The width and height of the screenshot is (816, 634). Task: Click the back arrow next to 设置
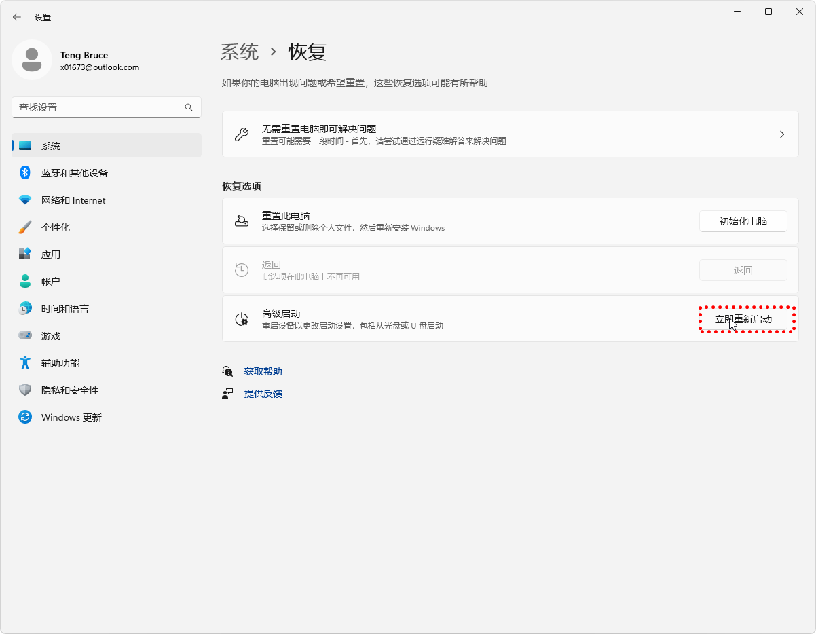tap(17, 17)
